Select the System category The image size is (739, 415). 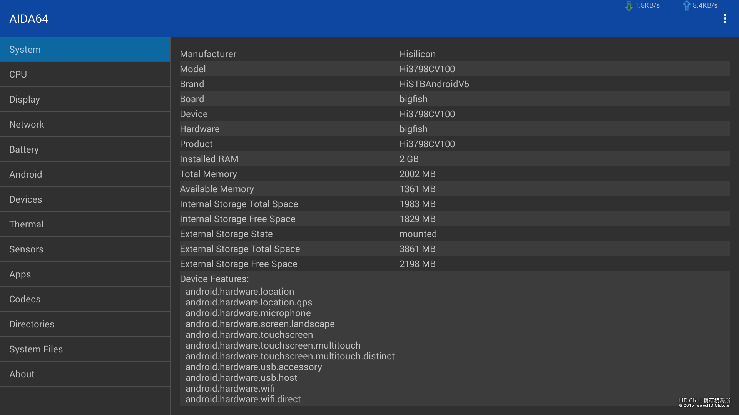[85, 50]
